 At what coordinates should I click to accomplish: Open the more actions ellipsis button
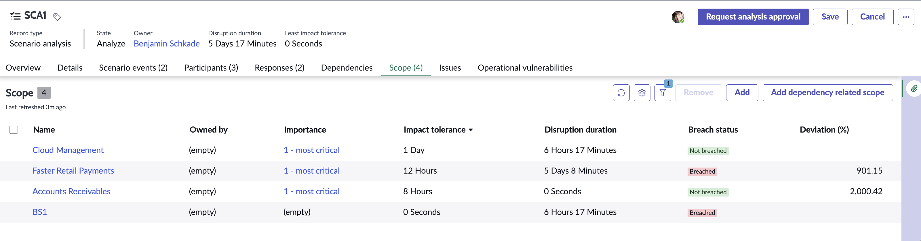coord(906,17)
